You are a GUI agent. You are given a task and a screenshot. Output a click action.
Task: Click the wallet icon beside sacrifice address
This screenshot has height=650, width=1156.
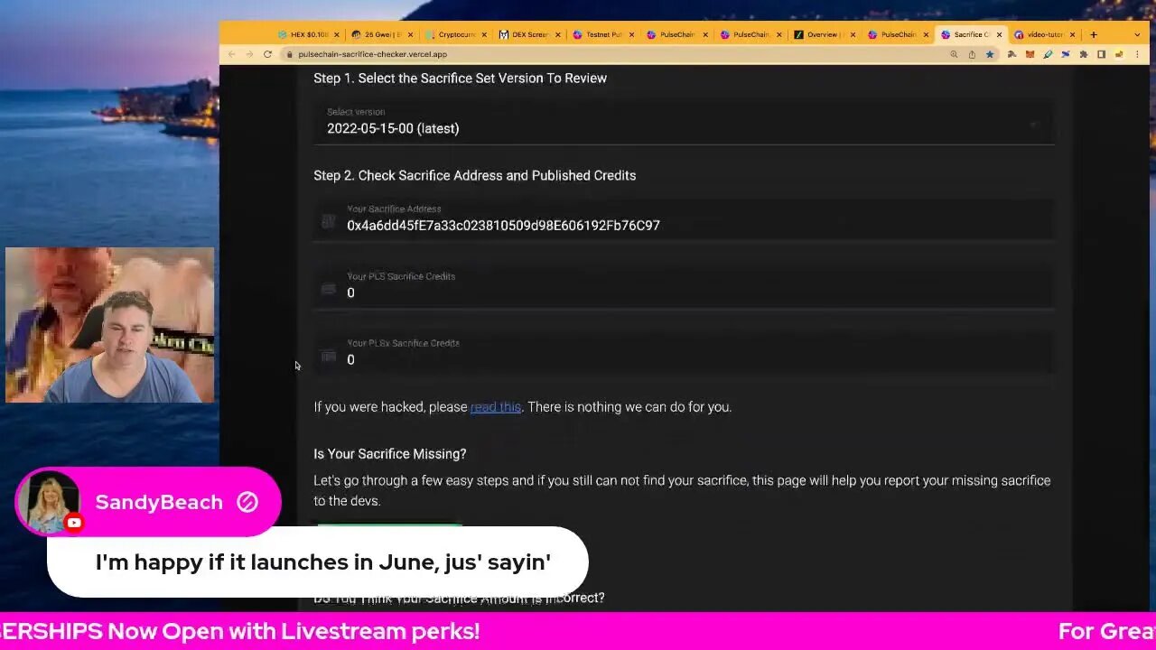329,221
